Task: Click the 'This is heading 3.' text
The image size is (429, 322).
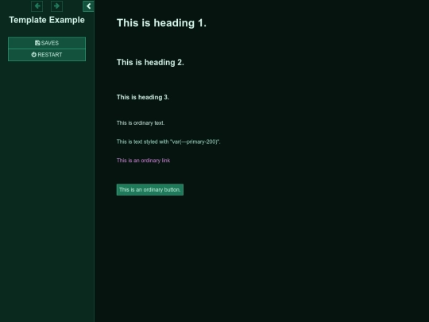Action: pyautogui.click(x=143, y=97)
